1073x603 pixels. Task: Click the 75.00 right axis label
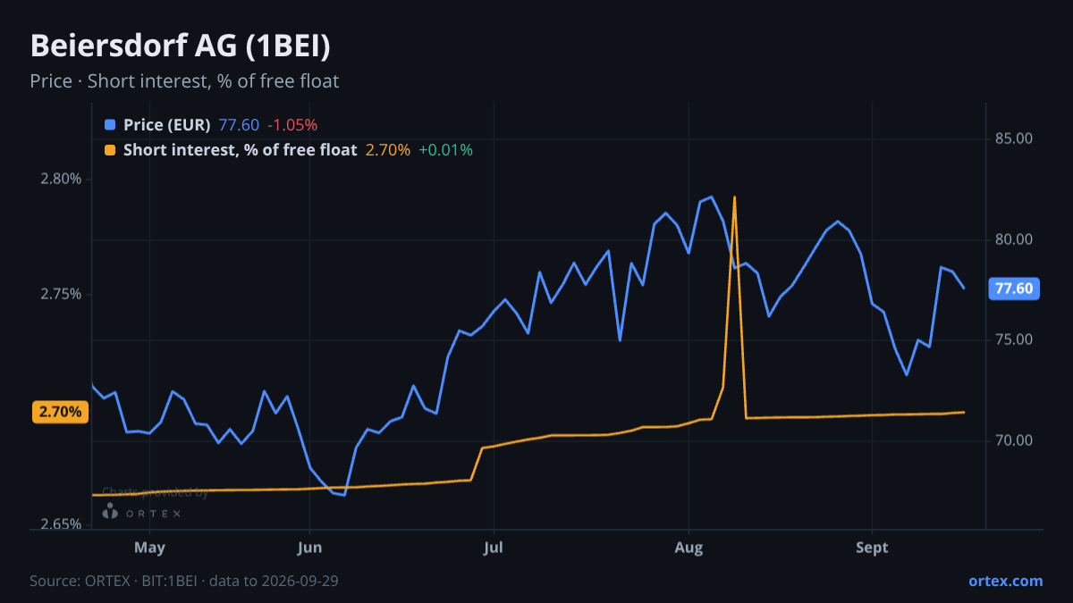point(1013,339)
